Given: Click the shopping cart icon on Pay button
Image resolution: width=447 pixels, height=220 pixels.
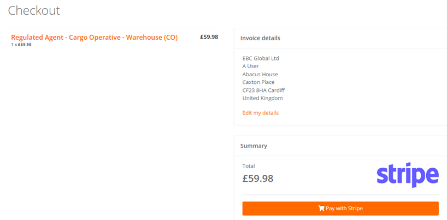Looking at the screenshot, I should [321, 209].
